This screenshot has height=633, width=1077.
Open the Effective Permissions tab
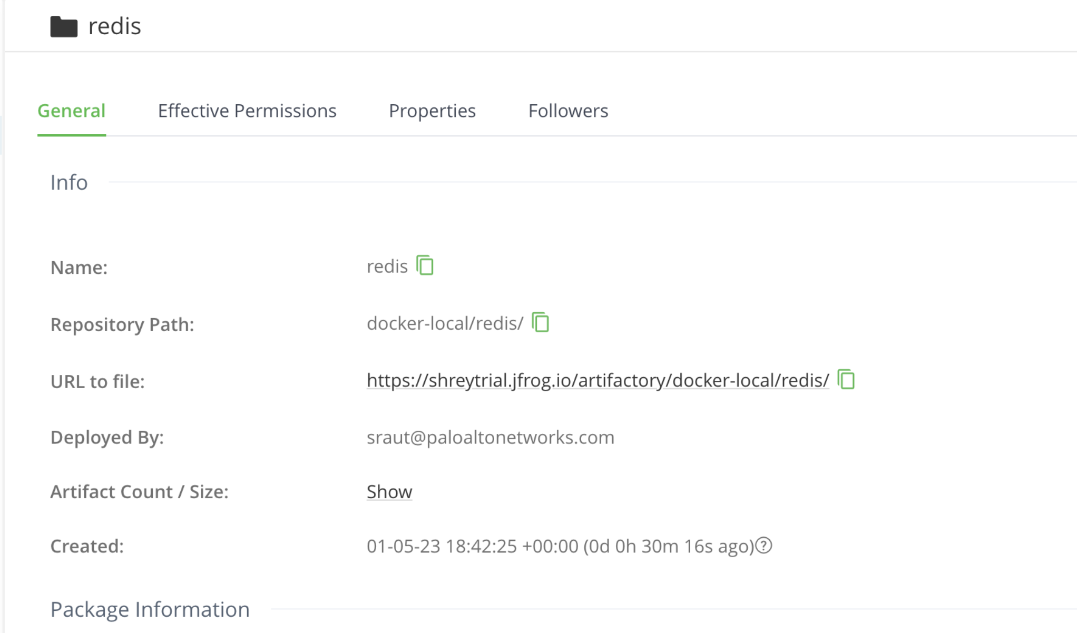coord(247,111)
